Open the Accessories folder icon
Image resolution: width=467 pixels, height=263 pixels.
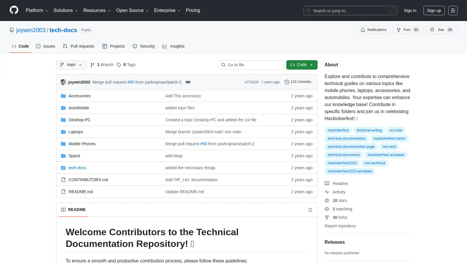pyautogui.click(x=63, y=96)
